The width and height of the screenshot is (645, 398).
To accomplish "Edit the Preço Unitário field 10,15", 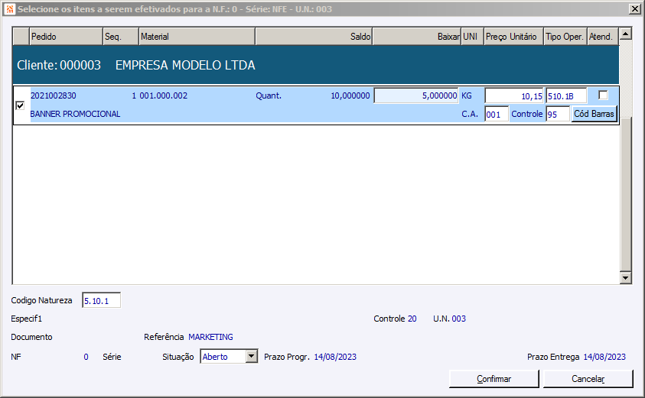I will [x=514, y=96].
